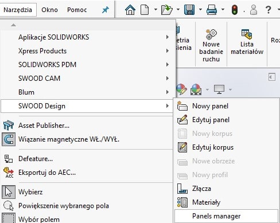280x223 pixels.
Task: Expand the New document dropdown arrow
Action: click(x=155, y=9)
